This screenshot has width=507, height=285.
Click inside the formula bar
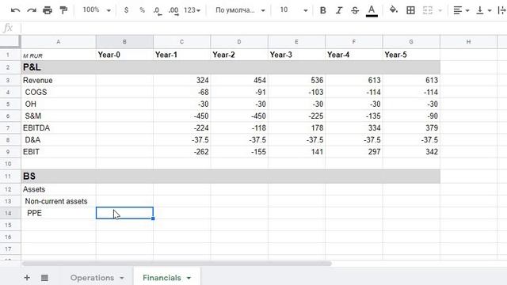(x=264, y=28)
